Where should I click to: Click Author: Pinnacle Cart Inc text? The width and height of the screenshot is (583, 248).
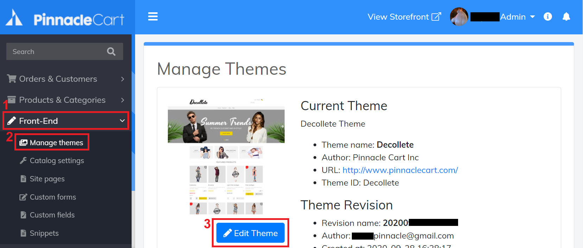pos(370,157)
